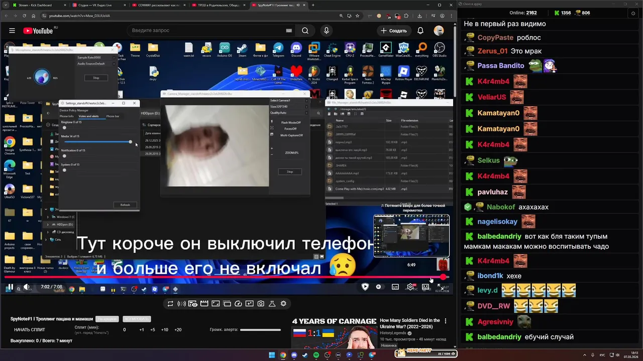This screenshot has height=361, width=643.
Task: Open the YouTube account avatar menu
Action: pyautogui.click(x=439, y=31)
